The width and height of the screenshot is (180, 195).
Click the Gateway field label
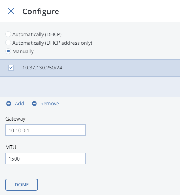click(x=16, y=119)
